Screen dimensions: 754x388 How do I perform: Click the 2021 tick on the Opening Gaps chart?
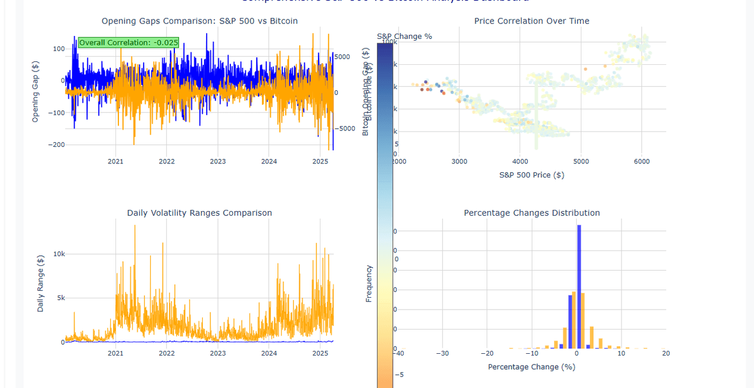click(115, 162)
